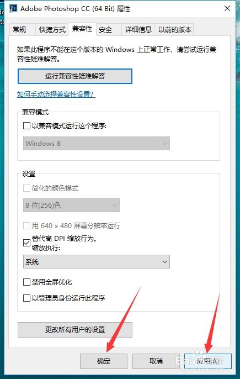
Task: Switch to the 常规 tab
Action: [19, 30]
